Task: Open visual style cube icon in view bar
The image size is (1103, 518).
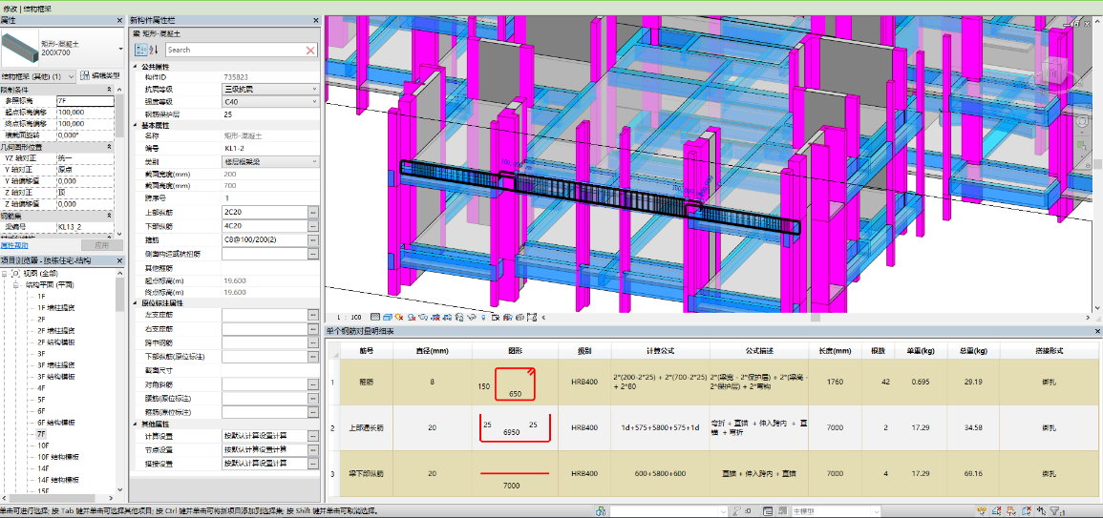Action: 388,317
